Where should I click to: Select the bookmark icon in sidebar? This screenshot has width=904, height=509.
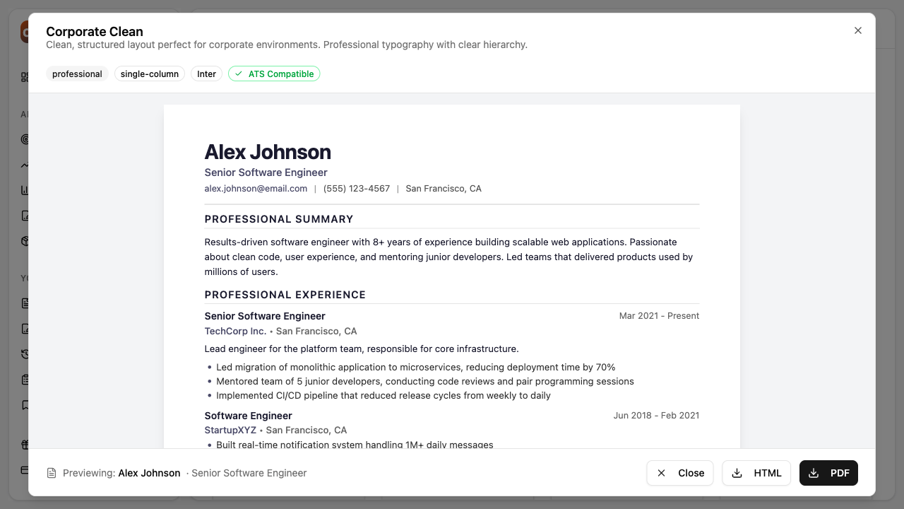click(x=25, y=404)
